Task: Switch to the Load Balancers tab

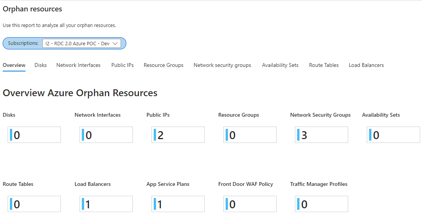Action: [366, 65]
